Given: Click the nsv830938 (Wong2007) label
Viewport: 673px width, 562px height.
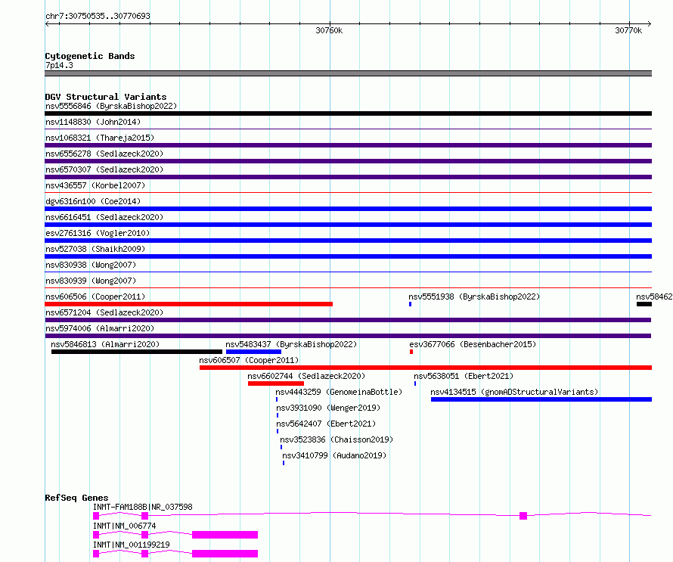Looking at the screenshot, I should [91, 265].
